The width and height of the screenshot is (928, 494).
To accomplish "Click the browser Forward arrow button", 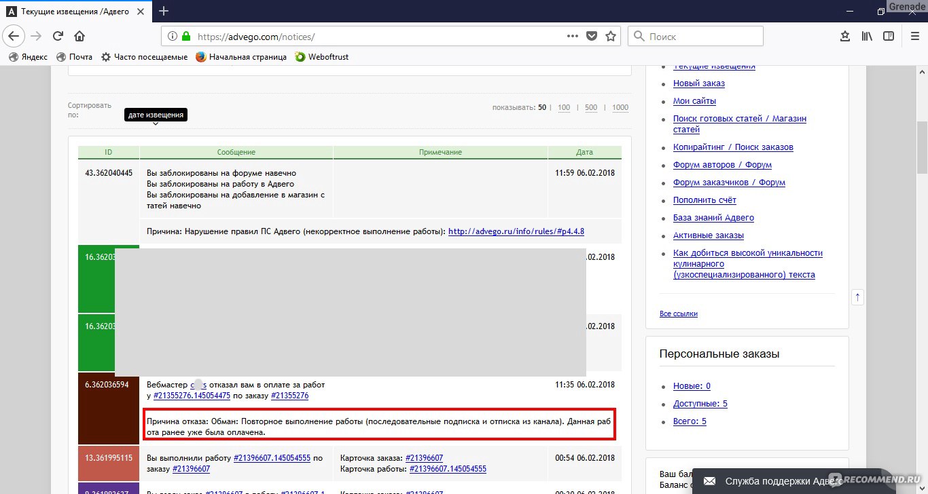I will click(36, 36).
